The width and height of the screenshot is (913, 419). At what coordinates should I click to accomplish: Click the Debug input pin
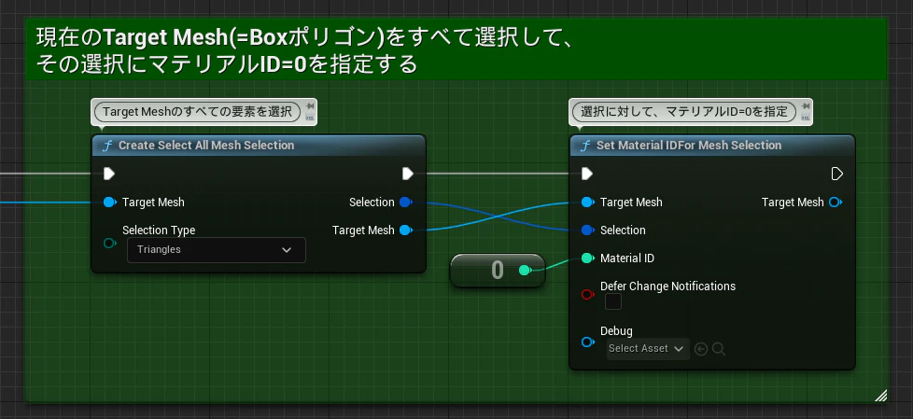[587, 342]
